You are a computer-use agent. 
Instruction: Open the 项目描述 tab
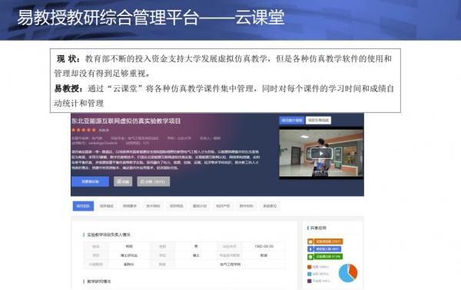pos(107,206)
